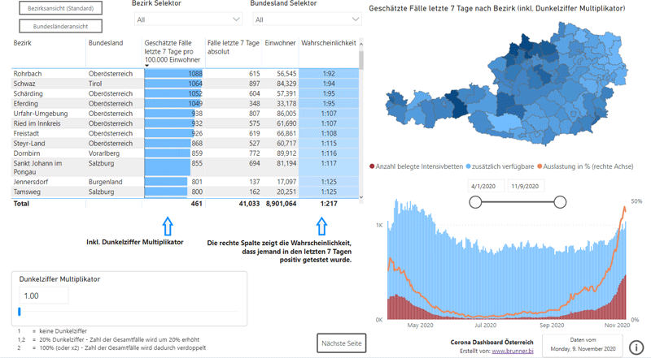The width and height of the screenshot is (651, 358).
Task: Select the Ried im Innkreis row
Action: 186,123
